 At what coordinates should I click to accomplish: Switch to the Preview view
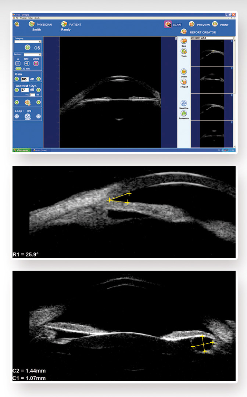point(191,24)
